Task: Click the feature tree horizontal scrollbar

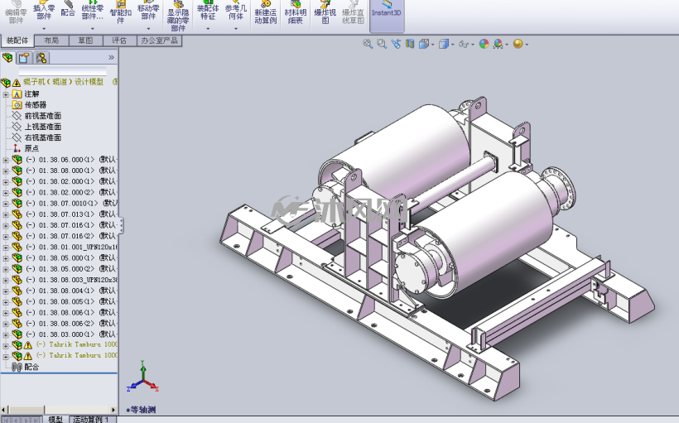Action: pos(60,410)
